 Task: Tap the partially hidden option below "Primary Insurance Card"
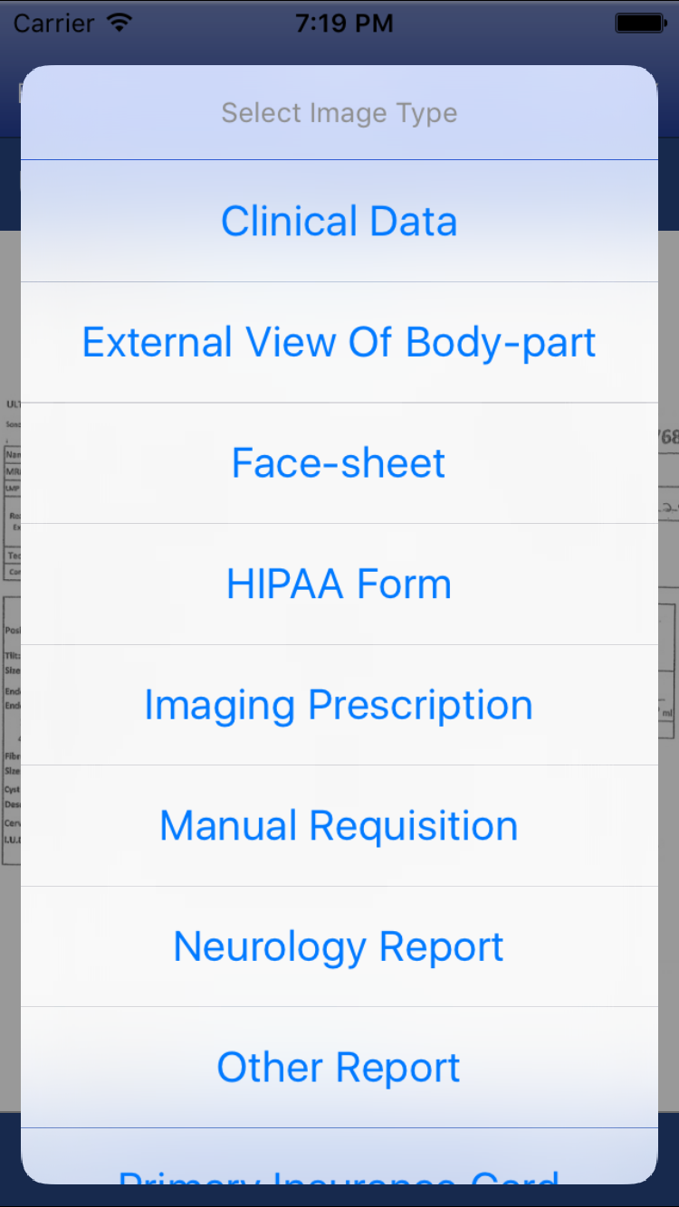pyautogui.click(x=339, y=1203)
